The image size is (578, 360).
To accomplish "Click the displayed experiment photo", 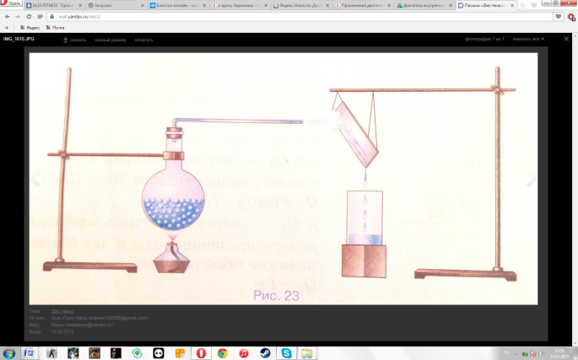I will point(284,179).
